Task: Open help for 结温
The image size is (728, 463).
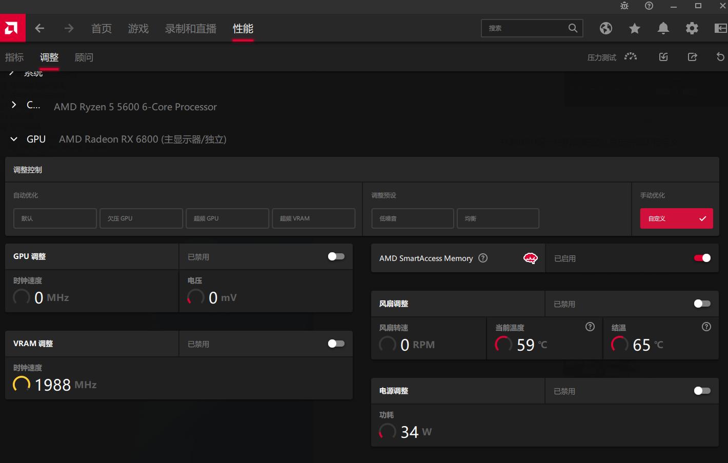Action: click(706, 327)
